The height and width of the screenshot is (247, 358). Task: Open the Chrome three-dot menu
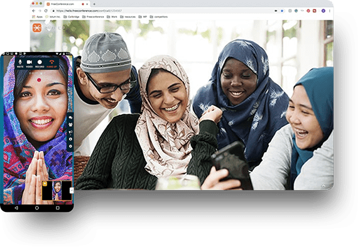330,11
